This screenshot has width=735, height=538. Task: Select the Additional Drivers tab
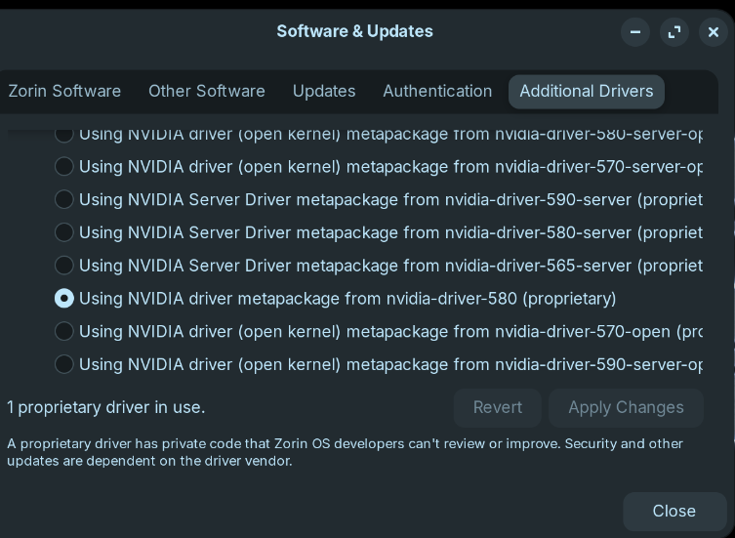[586, 91]
